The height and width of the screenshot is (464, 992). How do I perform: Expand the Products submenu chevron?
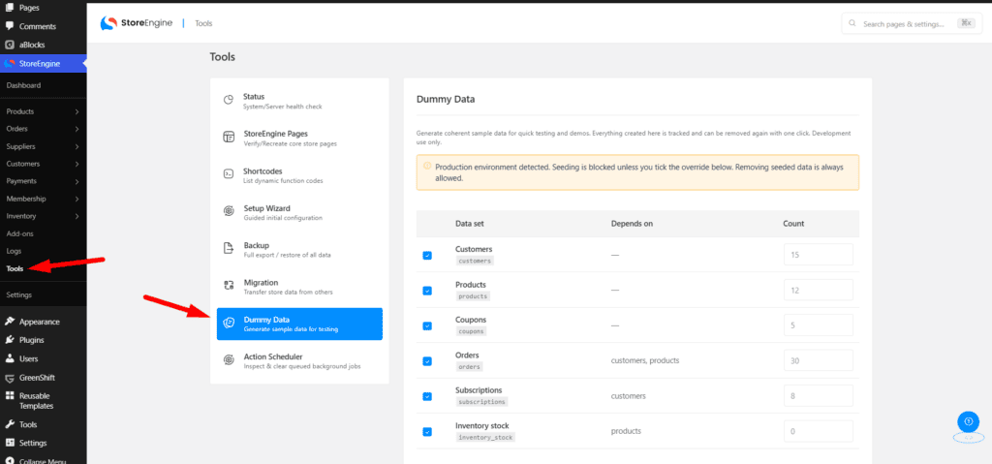pyautogui.click(x=77, y=111)
